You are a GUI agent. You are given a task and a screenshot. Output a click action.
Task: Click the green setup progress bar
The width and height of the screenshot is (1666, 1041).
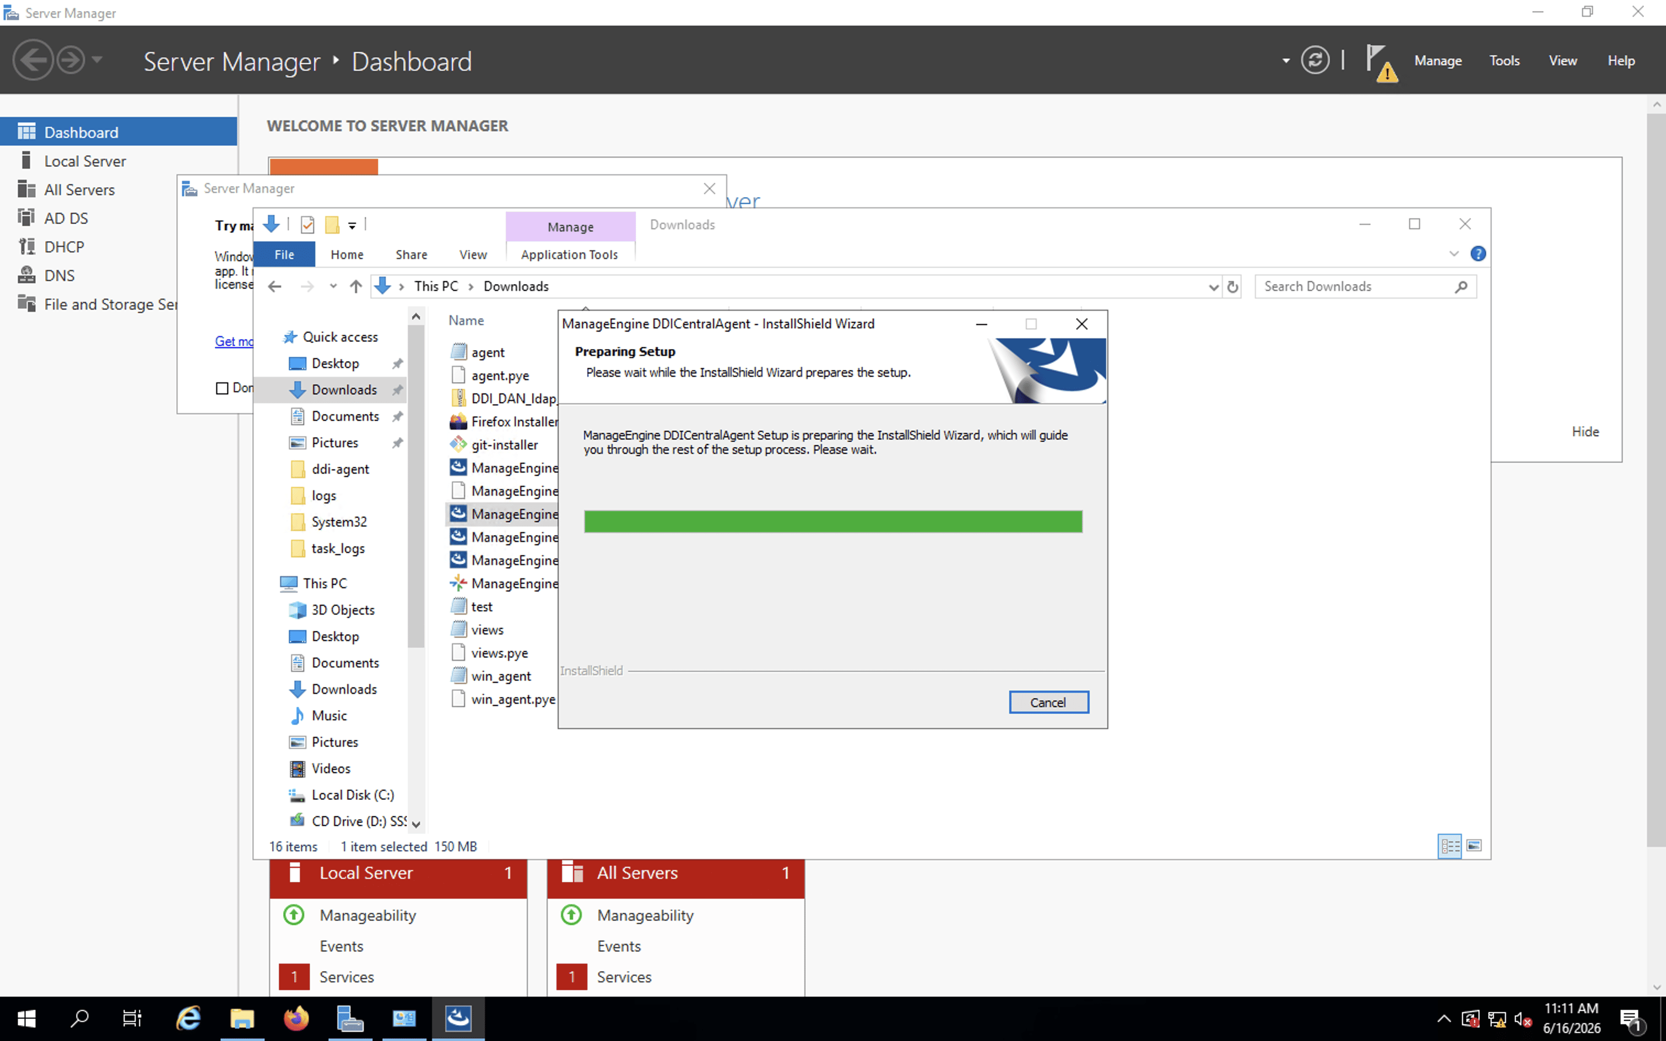click(x=833, y=521)
